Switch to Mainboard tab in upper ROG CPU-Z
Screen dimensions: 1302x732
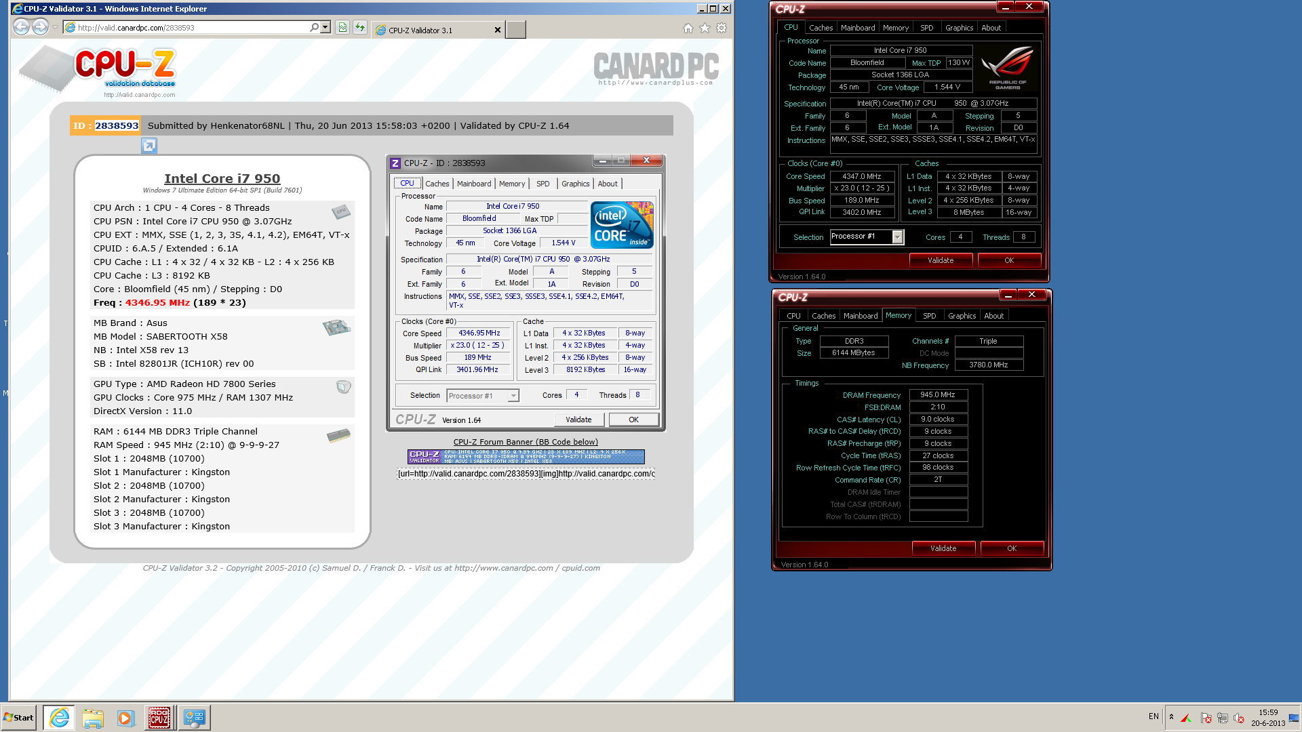(x=858, y=28)
